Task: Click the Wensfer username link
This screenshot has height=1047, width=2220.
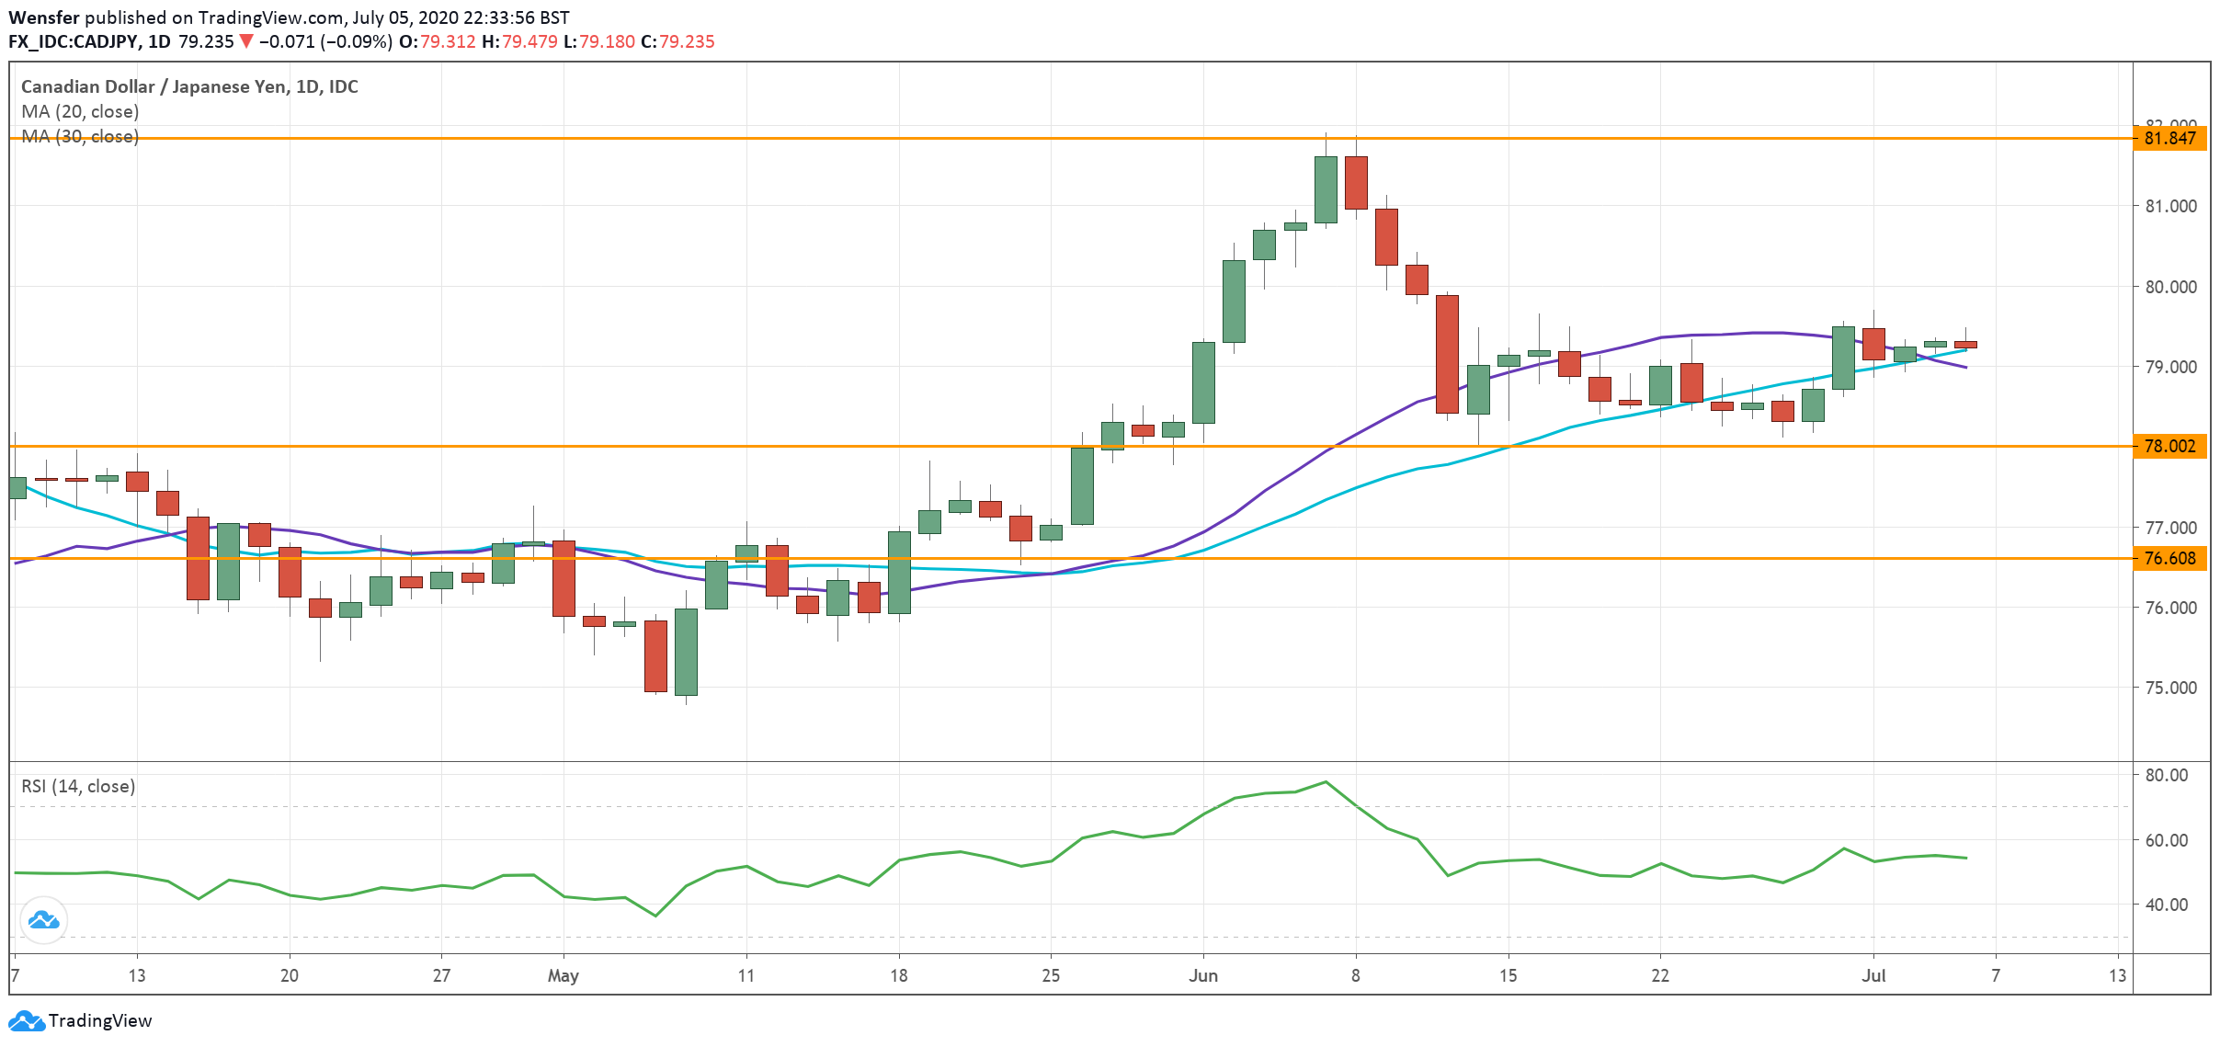Action: (44, 16)
